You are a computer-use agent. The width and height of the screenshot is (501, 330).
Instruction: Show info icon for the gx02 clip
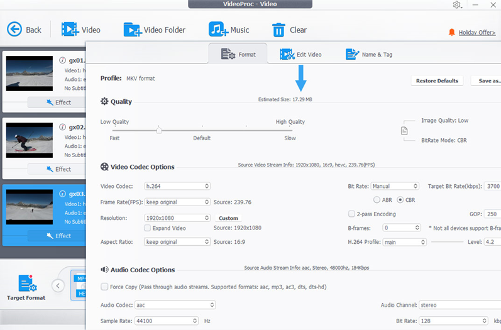(63, 127)
